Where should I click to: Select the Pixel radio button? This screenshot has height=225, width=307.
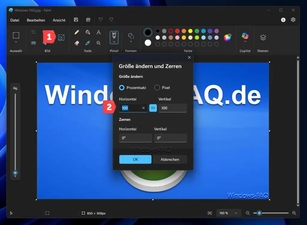[157, 88]
